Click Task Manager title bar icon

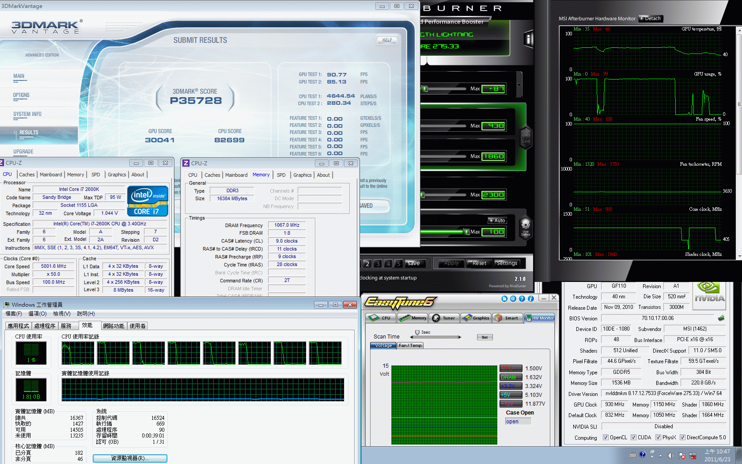(7, 304)
